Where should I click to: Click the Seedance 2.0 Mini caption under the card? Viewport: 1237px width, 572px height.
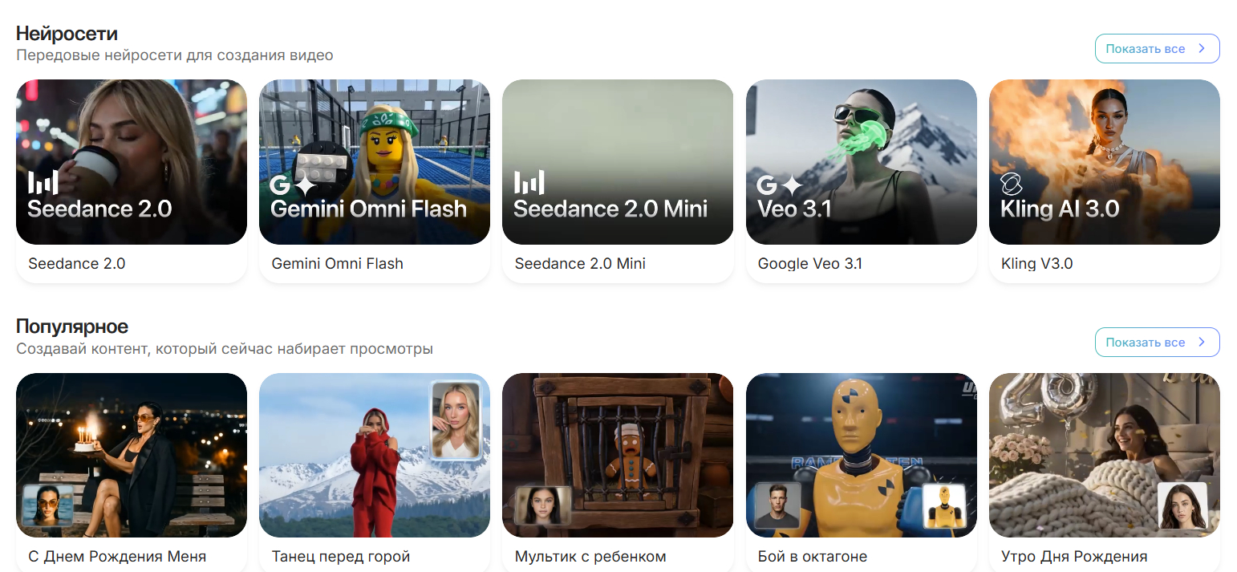coord(580,263)
